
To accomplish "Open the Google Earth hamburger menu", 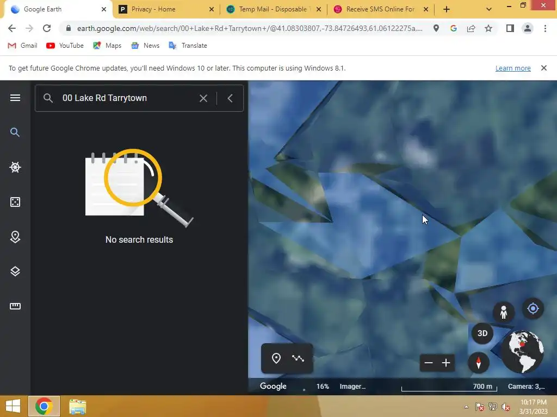I will tap(15, 98).
